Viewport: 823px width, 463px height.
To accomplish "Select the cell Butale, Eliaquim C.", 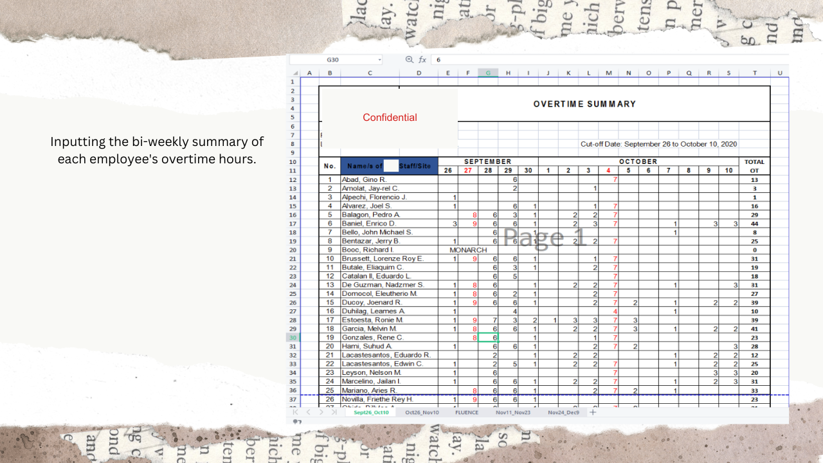I will coord(389,267).
